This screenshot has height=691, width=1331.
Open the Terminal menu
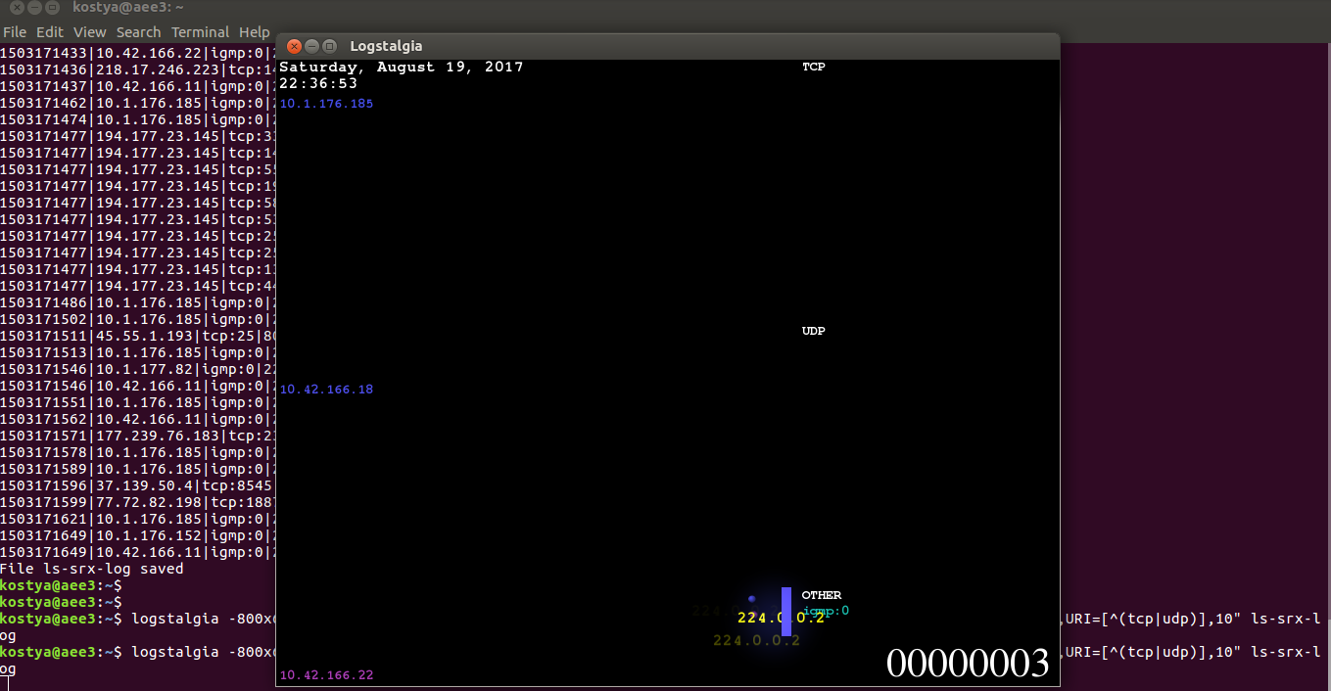point(200,31)
